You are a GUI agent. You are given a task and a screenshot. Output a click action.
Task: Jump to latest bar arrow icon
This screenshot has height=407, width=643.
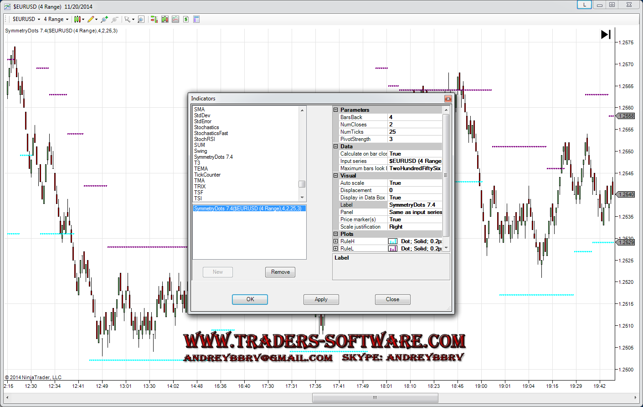[606, 34]
